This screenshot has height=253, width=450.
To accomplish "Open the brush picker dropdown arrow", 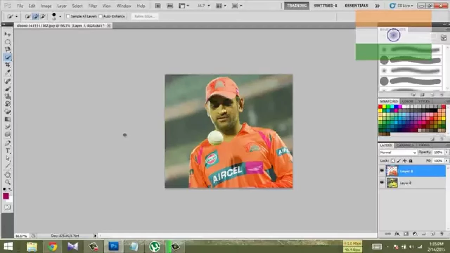I will click(x=60, y=16).
